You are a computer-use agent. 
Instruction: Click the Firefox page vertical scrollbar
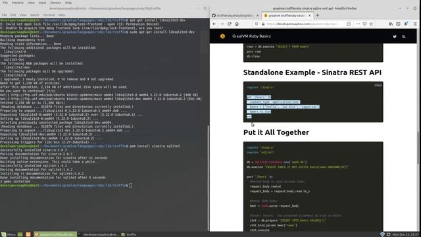419,147
